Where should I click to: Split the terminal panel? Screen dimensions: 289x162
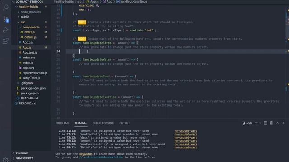coord(266,123)
